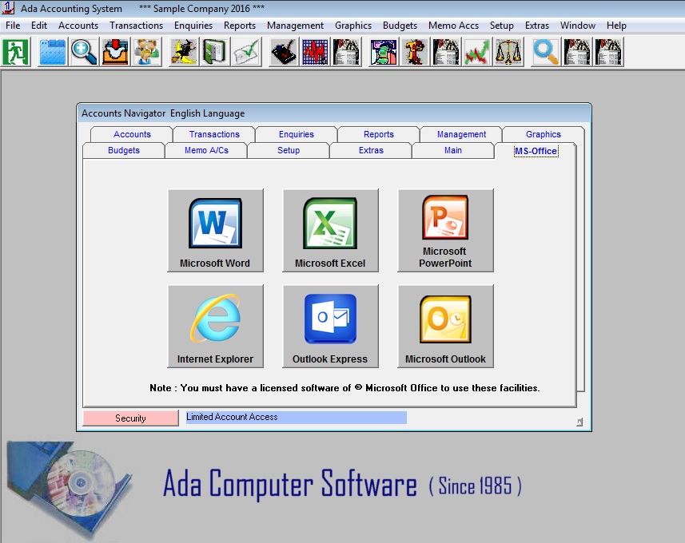685x543 pixels.
Task: Switch to the Management navigator tab
Action: tap(461, 134)
